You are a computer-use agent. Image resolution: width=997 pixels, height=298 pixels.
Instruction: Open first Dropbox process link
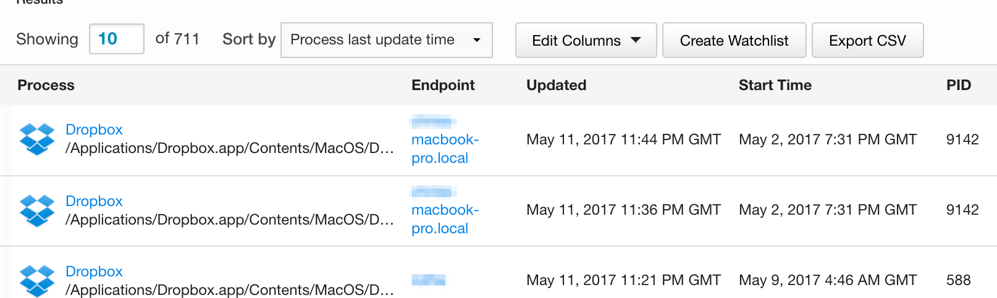click(94, 130)
